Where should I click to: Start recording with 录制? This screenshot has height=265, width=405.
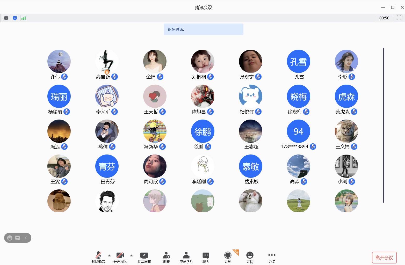[x=228, y=257]
